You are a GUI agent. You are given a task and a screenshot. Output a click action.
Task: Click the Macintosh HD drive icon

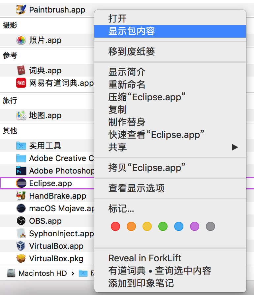pyautogui.click(x=11, y=273)
